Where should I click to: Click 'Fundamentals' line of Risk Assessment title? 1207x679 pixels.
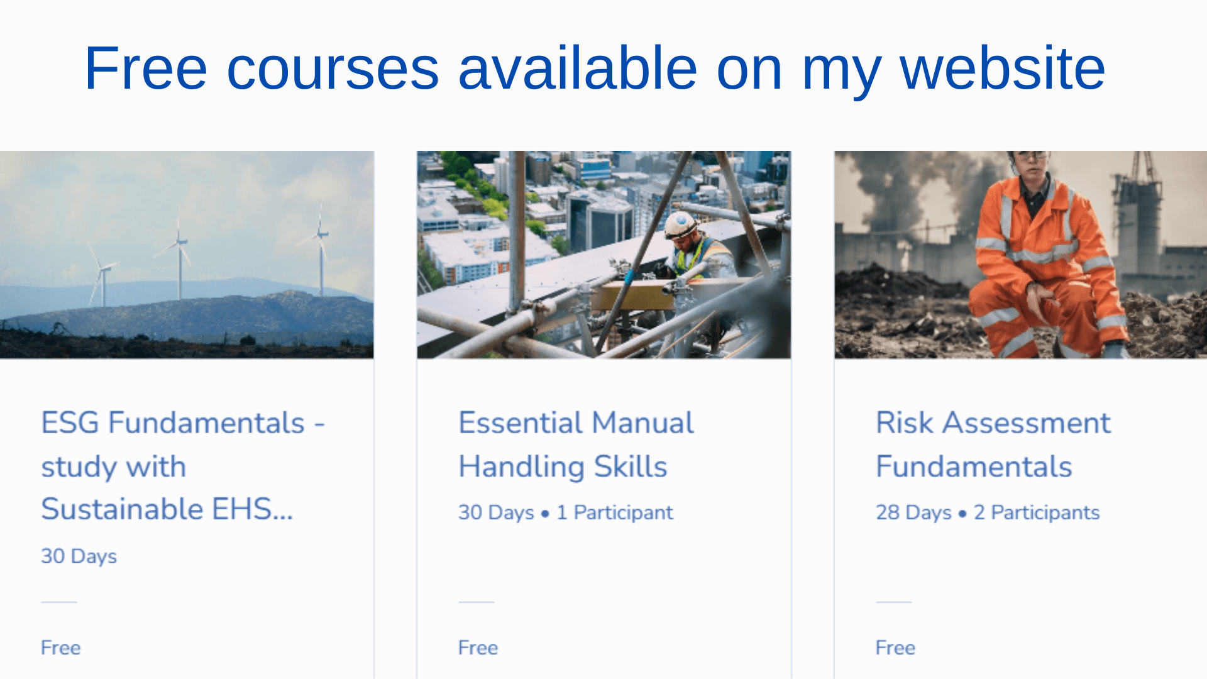[974, 466]
